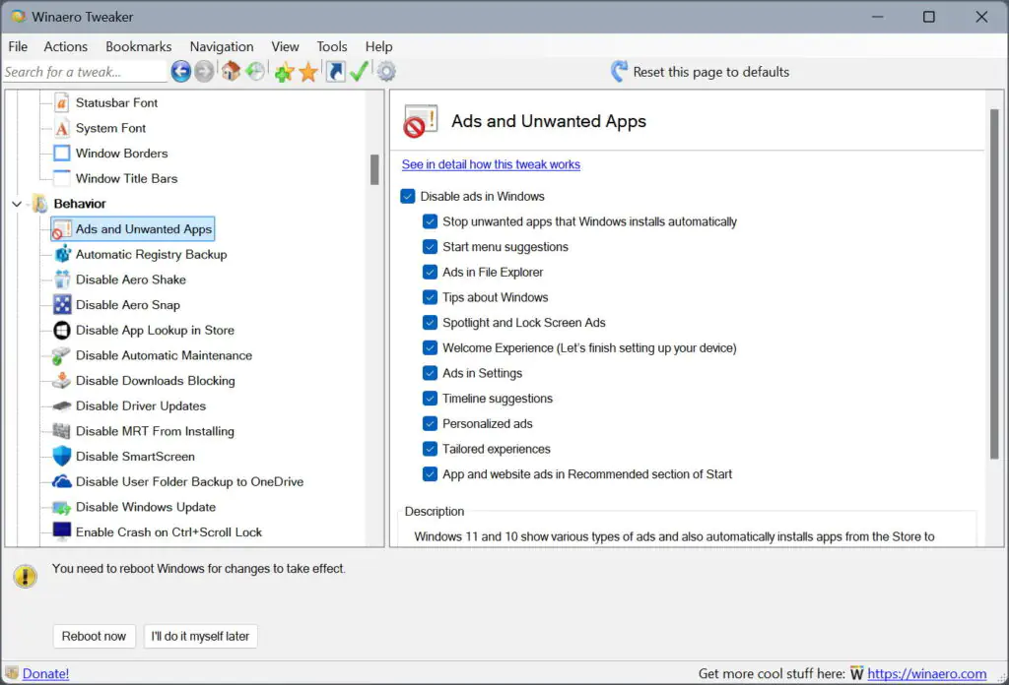1009x685 pixels.
Task: Click the green checkmark toolbar icon
Action: click(x=360, y=71)
